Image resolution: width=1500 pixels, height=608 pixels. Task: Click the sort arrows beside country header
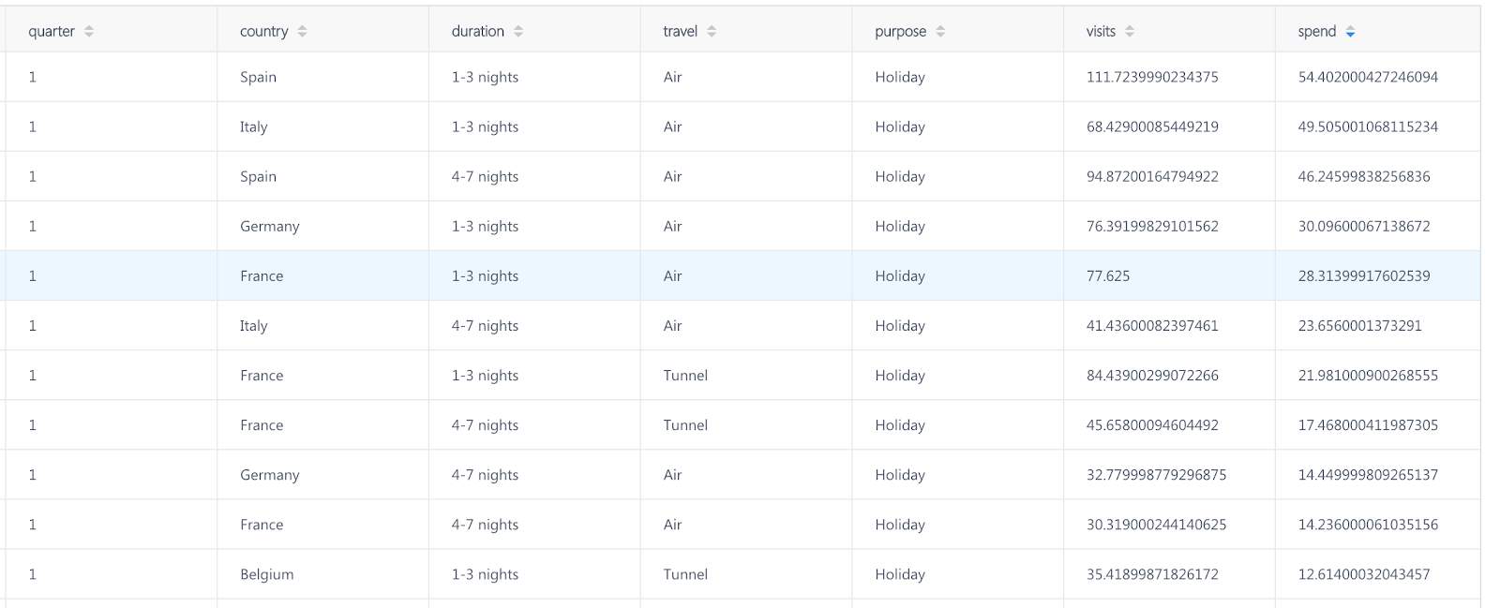tap(302, 31)
